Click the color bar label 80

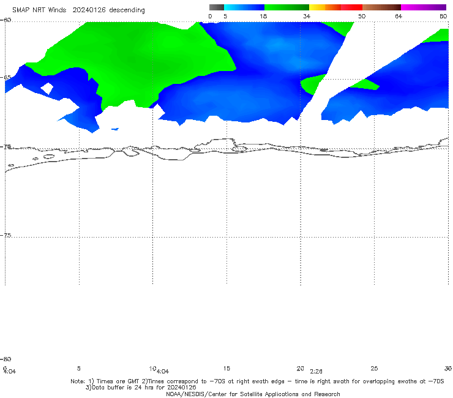(443, 17)
